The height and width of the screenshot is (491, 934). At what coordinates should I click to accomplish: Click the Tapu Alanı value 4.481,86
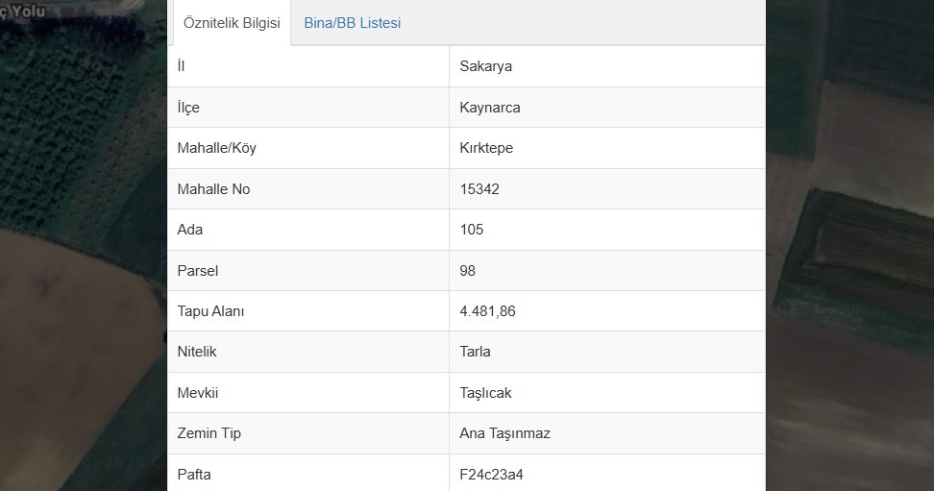point(487,311)
